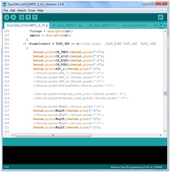
Task: Open the File menu
Action: (6, 11)
